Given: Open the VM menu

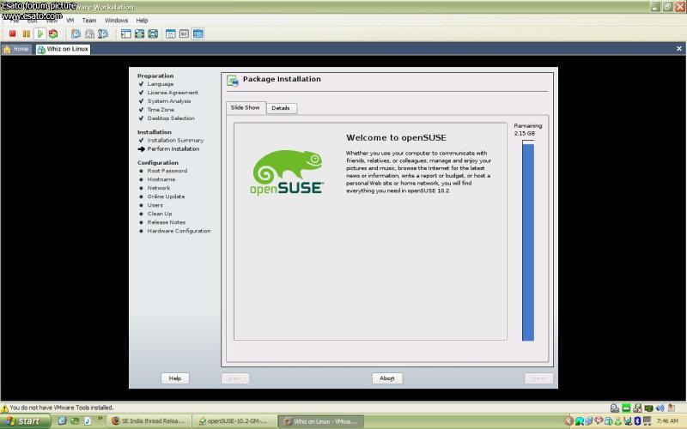Looking at the screenshot, I should pyautogui.click(x=70, y=20).
